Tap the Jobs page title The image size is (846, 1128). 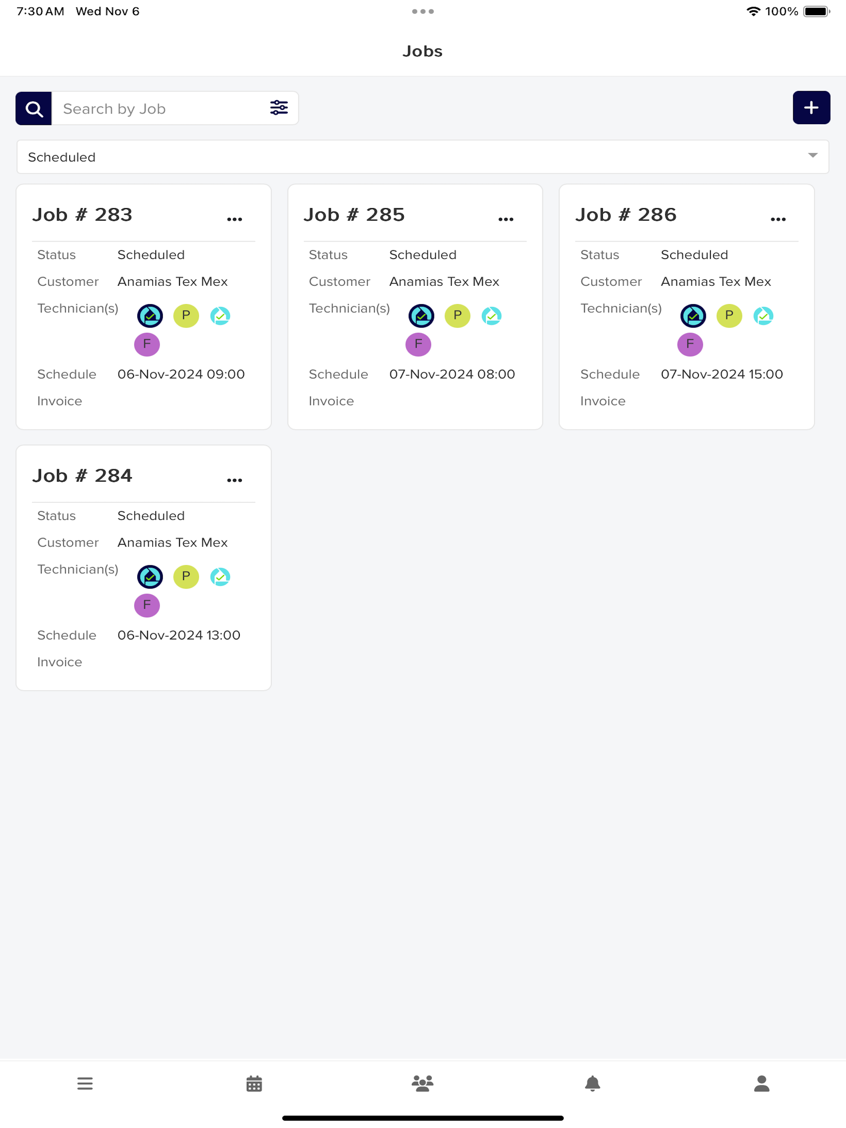coord(423,51)
